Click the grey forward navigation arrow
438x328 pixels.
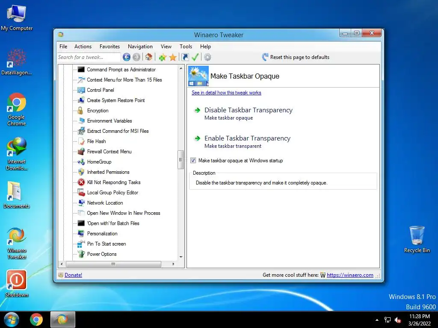(x=136, y=57)
